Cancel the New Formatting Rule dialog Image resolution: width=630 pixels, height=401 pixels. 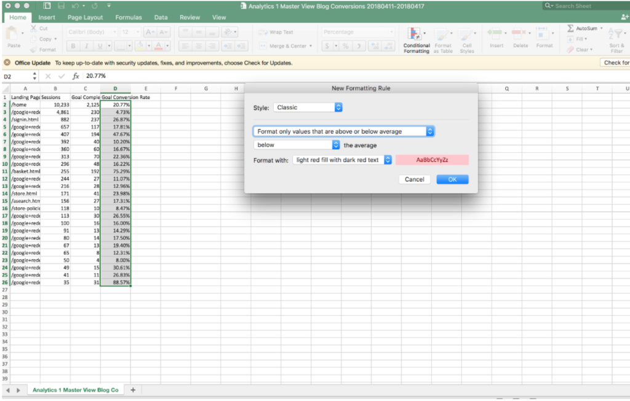coord(414,179)
